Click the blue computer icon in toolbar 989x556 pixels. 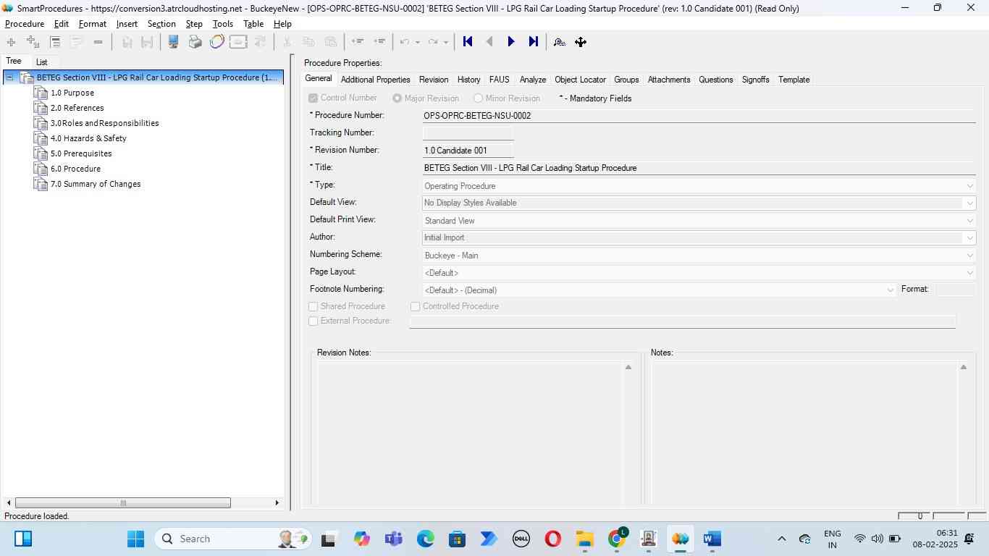click(x=173, y=42)
